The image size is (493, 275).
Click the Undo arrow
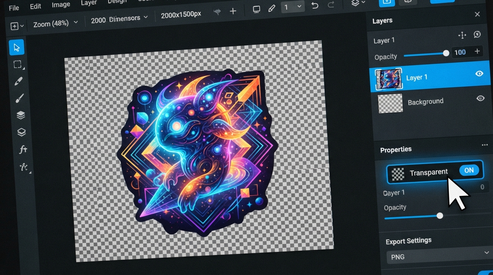click(315, 5)
